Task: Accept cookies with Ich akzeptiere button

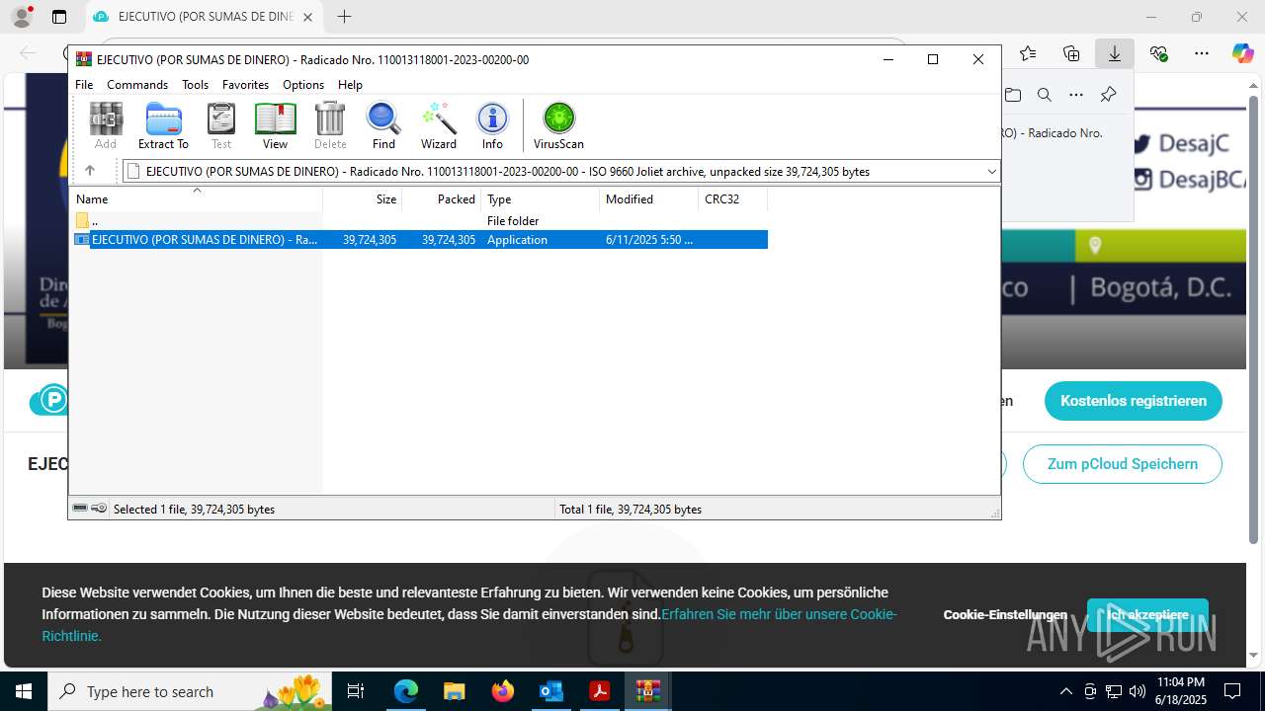Action: click(1147, 614)
